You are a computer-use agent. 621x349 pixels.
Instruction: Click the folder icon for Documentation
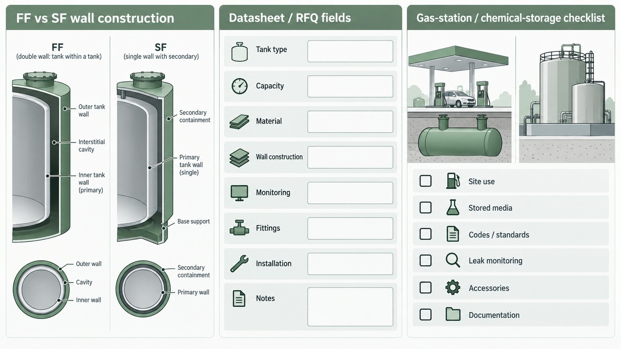pos(453,314)
